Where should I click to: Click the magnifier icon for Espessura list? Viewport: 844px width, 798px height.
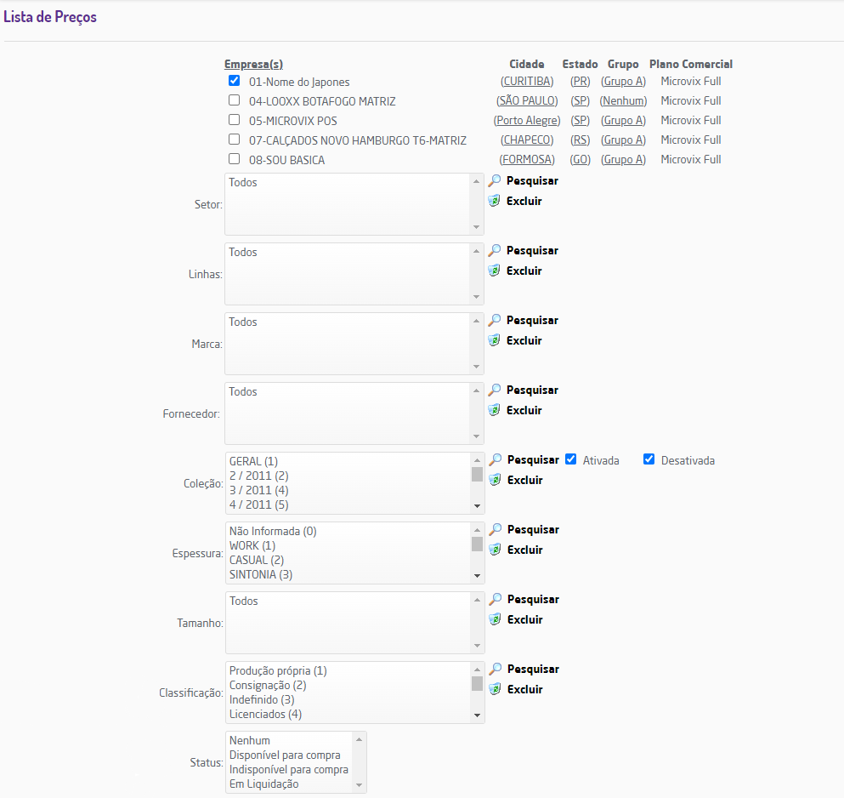[x=495, y=530]
